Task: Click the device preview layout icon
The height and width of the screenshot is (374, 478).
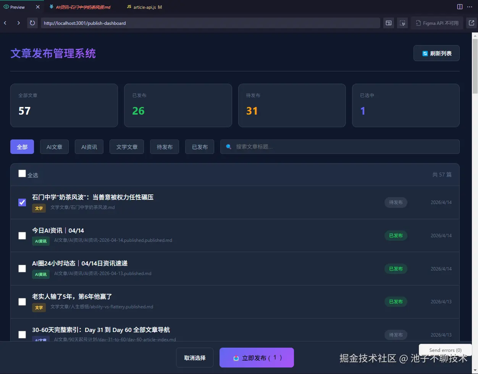Action: [388, 23]
